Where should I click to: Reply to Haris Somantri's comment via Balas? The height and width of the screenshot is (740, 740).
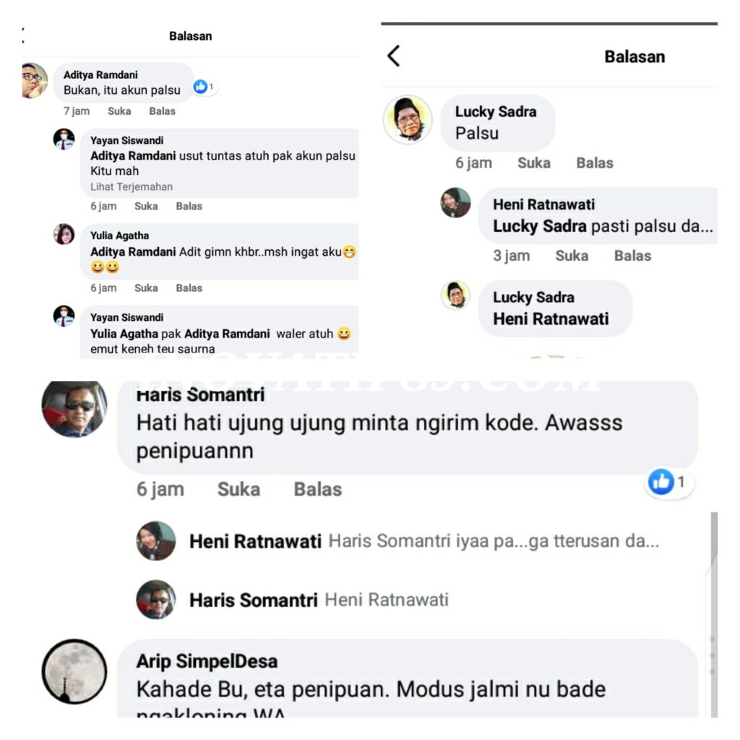318,489
